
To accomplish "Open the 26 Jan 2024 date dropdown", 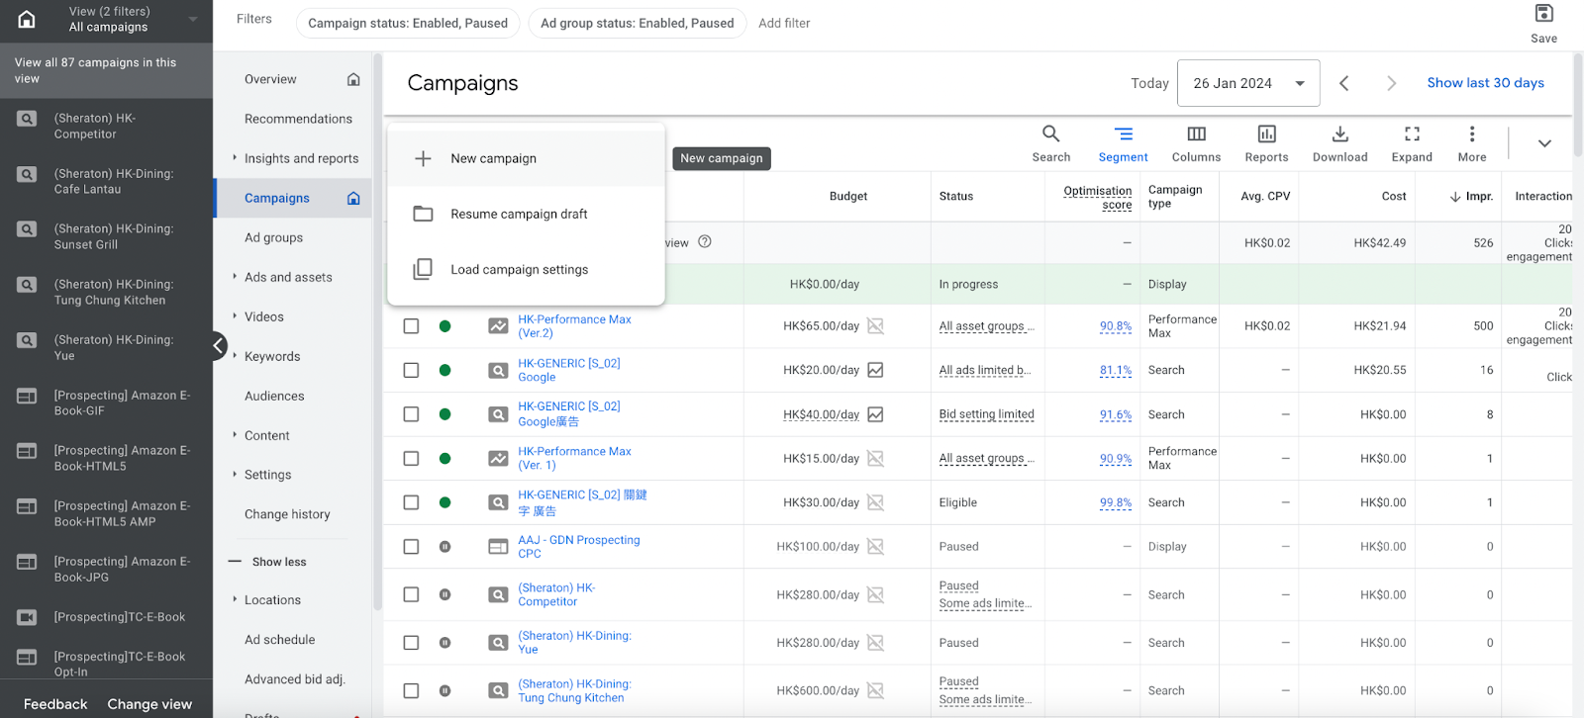I will [1248, 83].
